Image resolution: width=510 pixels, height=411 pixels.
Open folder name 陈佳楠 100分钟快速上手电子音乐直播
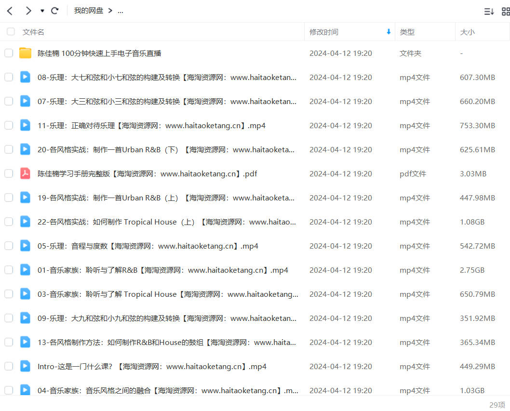click(99, 53)
